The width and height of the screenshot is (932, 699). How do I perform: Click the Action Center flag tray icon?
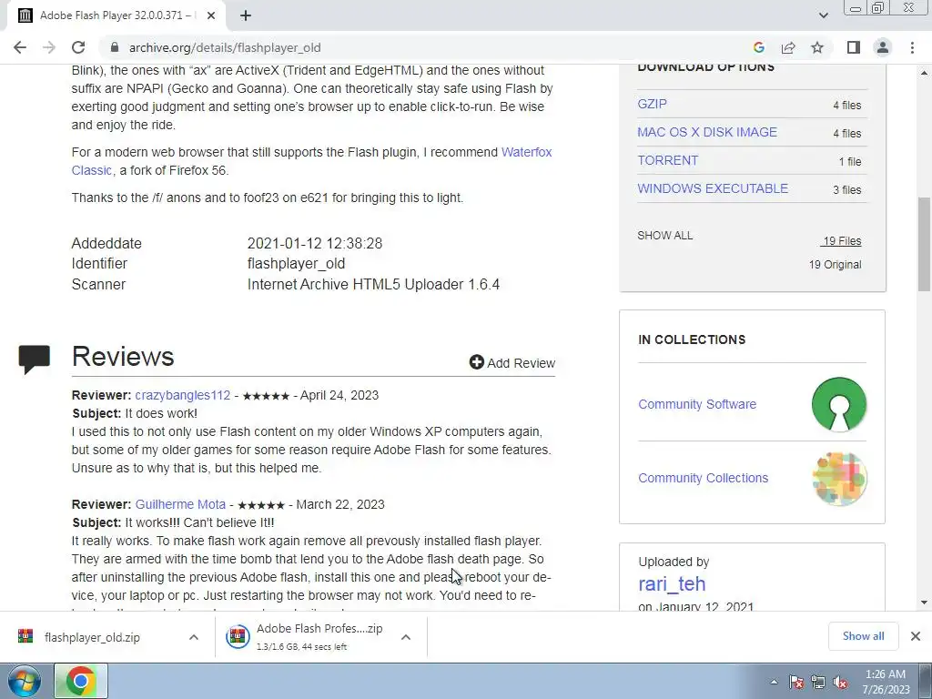796,682
